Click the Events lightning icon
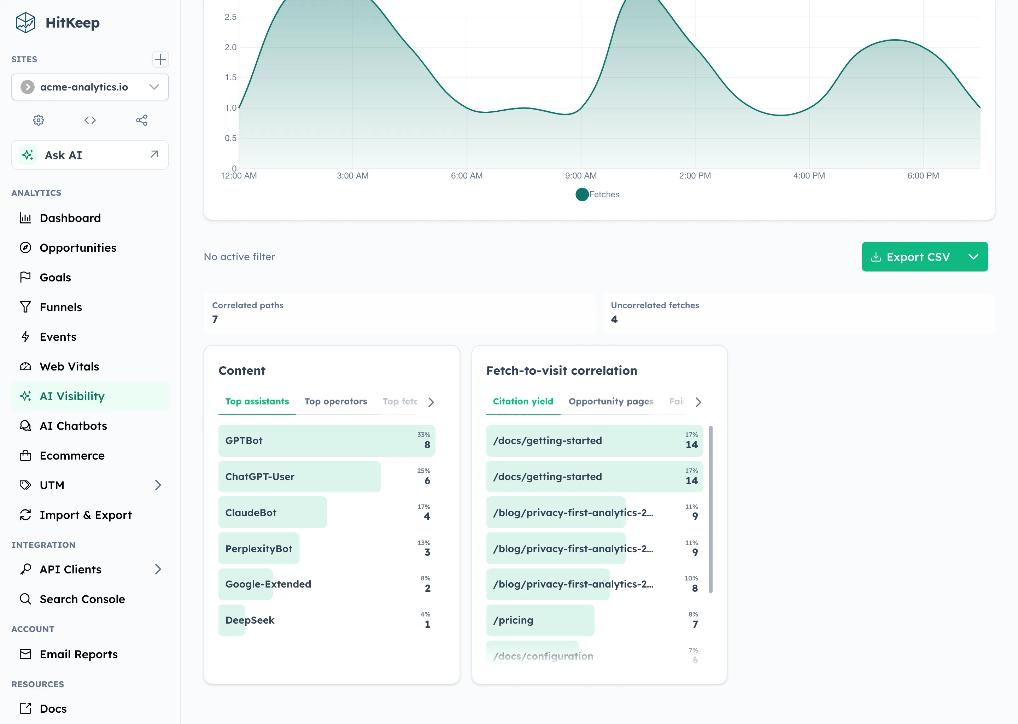This screenshot has width=1018, height=724. point(25,337)
